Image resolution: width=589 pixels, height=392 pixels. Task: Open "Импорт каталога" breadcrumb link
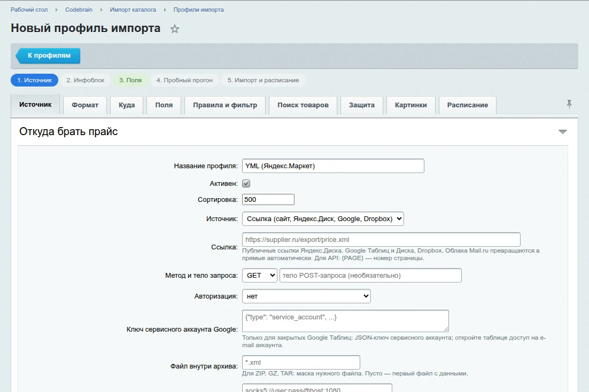pos(133,10)
